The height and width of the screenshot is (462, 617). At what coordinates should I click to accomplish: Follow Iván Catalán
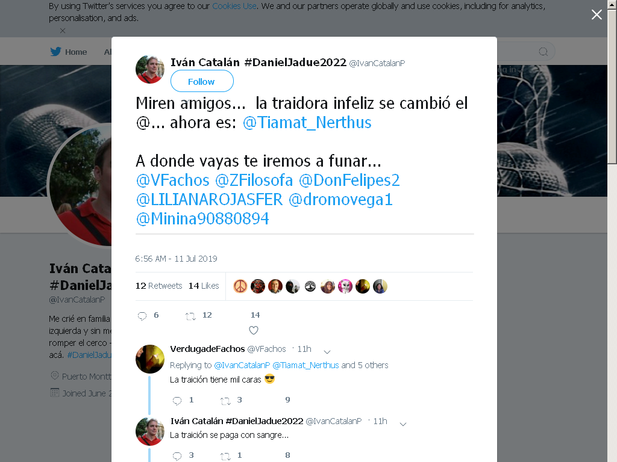pos(202,81)
